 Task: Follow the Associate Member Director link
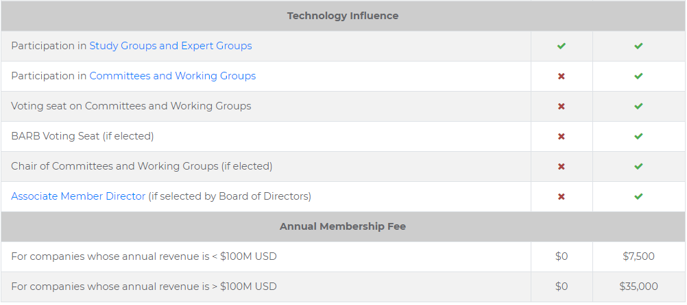pos(78,196)
